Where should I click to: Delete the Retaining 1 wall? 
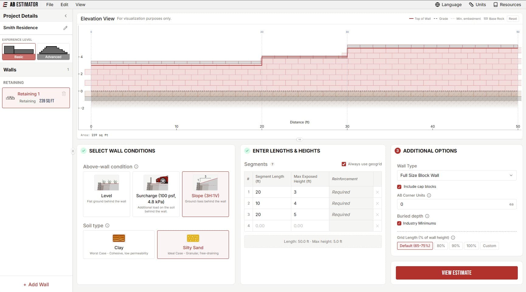coord(64,94)
